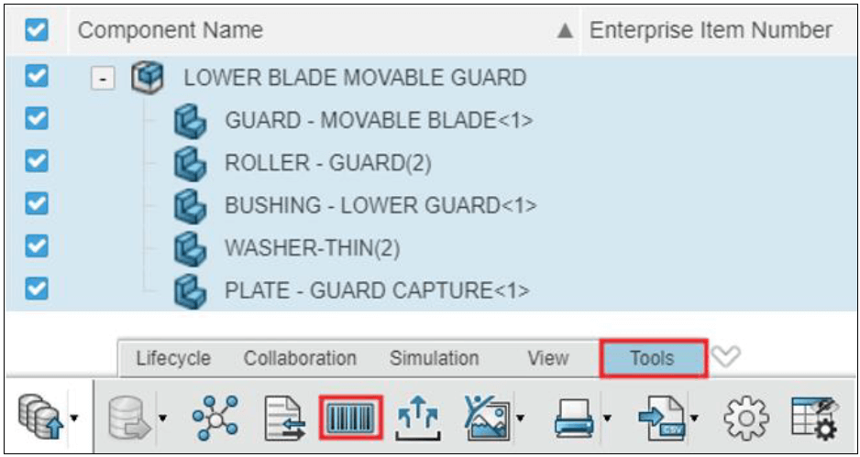Image resolution: width=860 pixels, height=457 pixels.
Task: Select the BUSHING - LOWER GUARD<1> text
Action: tap(380, 205)
